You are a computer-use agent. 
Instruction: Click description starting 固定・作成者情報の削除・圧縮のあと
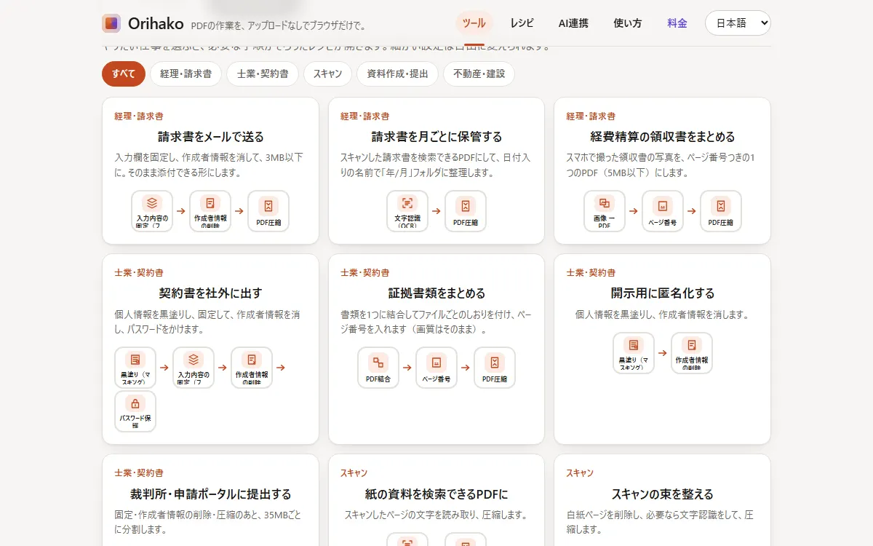point(210,523)
